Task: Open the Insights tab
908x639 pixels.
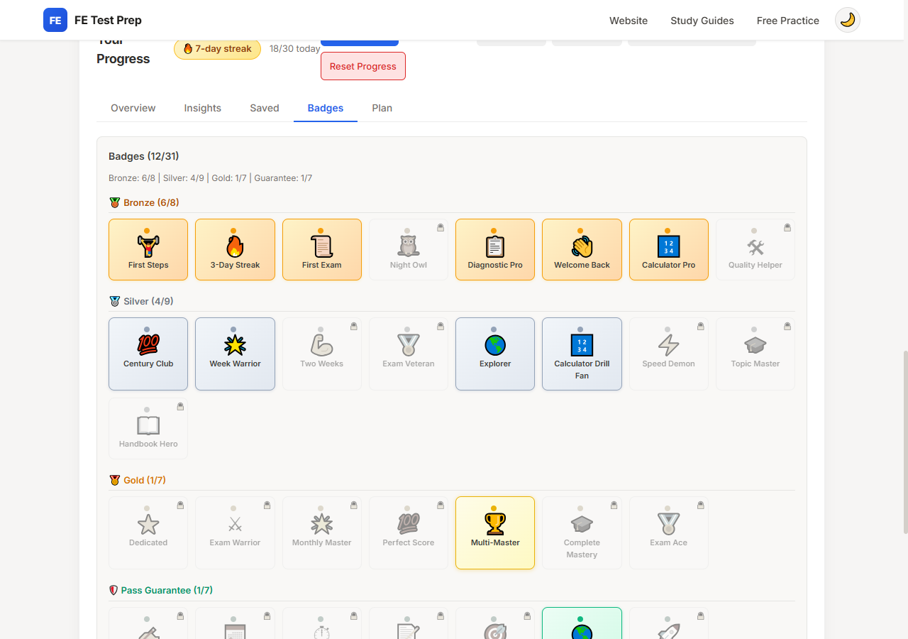Action: pyautogui.click(x=203, y=108)
